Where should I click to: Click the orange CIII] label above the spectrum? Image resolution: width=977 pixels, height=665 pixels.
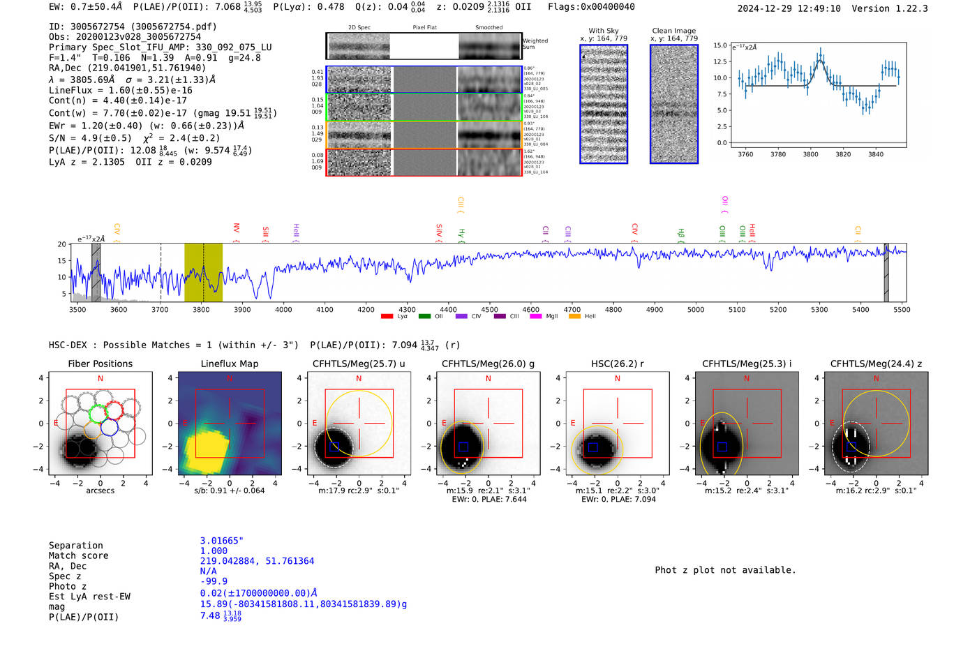click(x=461, y=205)
